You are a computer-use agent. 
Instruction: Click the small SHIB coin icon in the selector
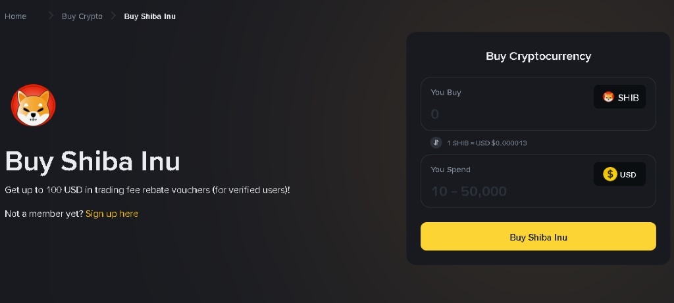[608, 97]
